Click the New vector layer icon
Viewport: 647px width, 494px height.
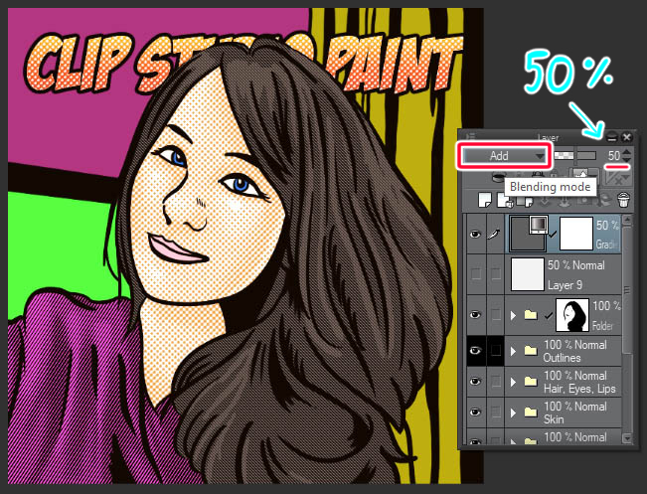(504, 200)
